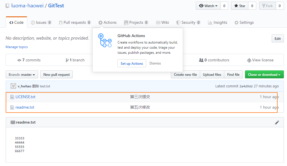Click Create new file
Image resolution: width=287 pixels, height=166 pixels.
pos(185,75)
